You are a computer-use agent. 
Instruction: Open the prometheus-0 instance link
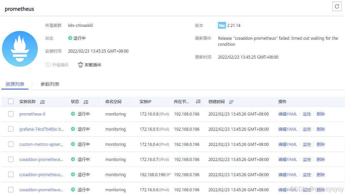click(32, 114)
